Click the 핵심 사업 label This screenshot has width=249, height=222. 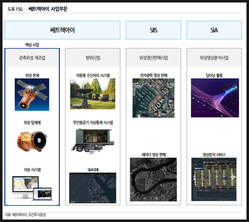[x=32, y=45]
